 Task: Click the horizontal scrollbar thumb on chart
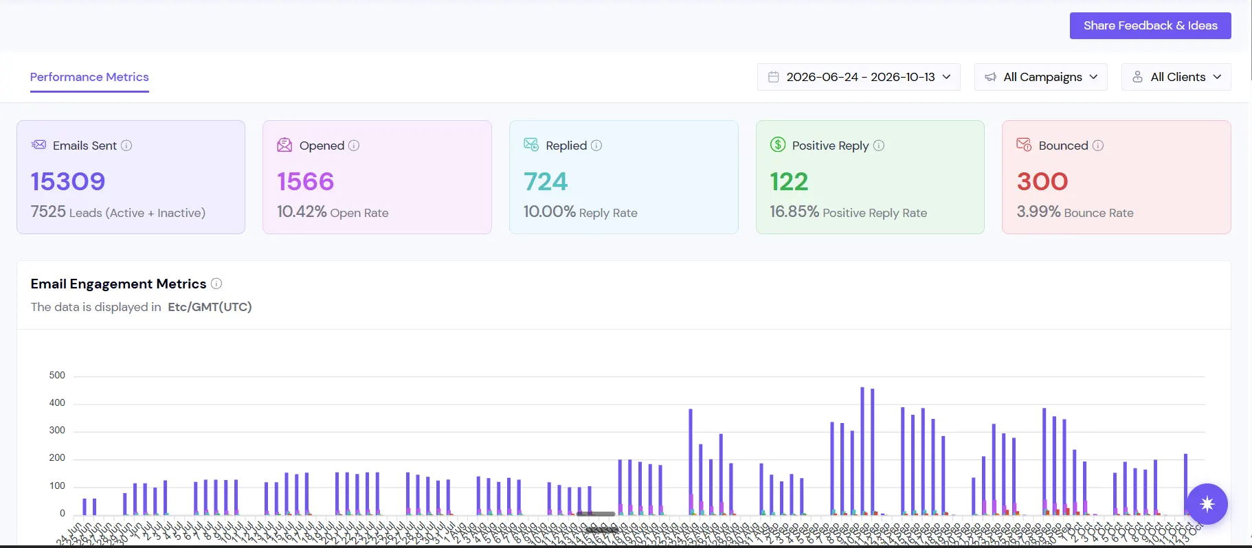coord(596,514)
